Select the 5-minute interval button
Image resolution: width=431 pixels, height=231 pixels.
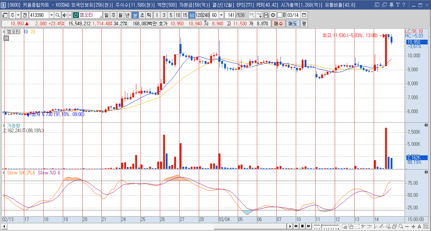[171, 15]
